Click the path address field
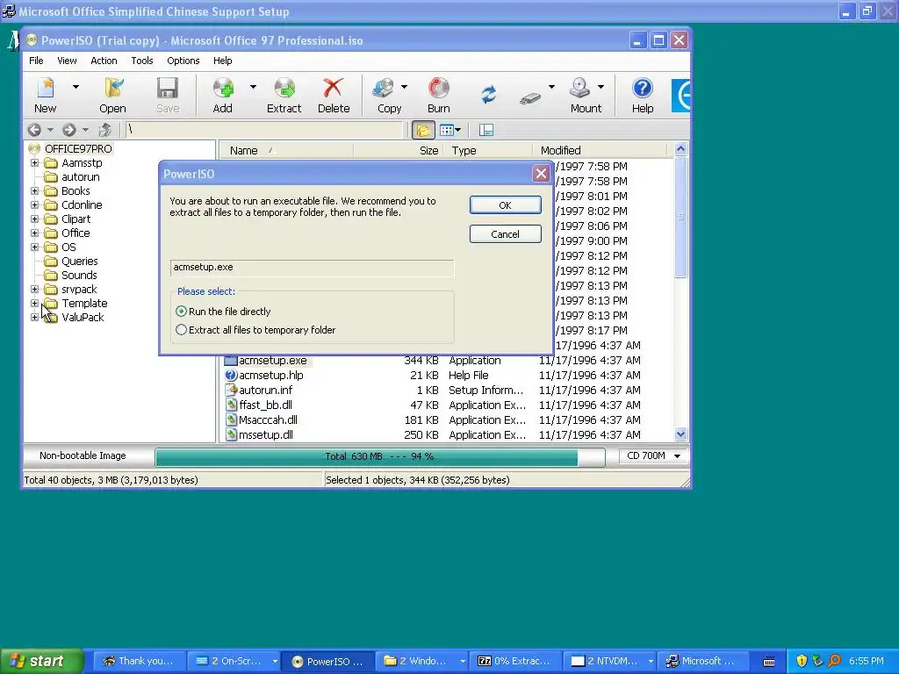The height and width of the screenshot is (674, 899). pos(263,130)
